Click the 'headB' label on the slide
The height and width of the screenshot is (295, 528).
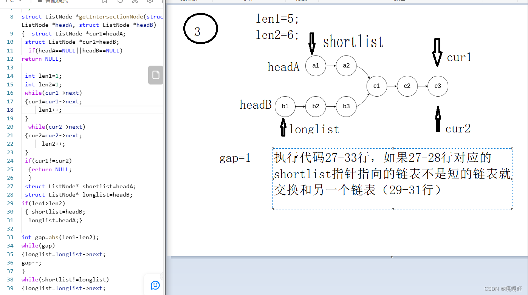255,104
